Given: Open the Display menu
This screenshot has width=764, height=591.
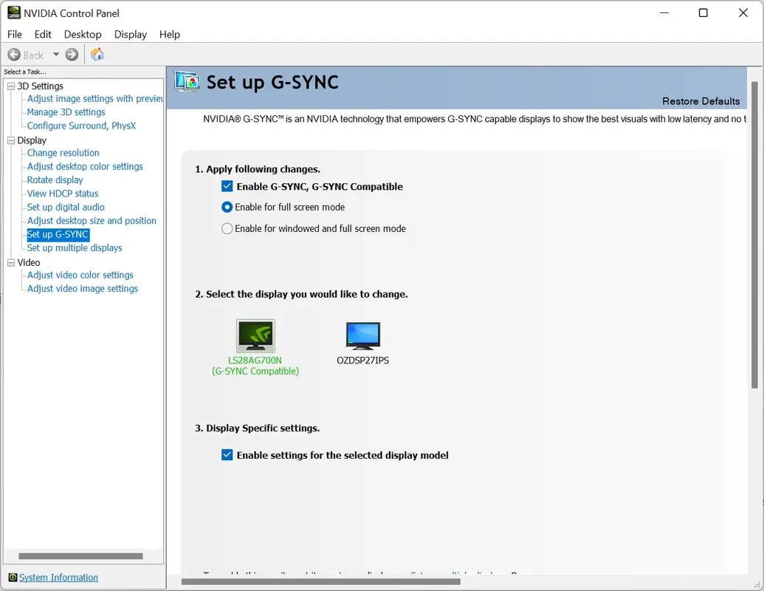Looking at the screenshot, I should [x=130, y=34].
